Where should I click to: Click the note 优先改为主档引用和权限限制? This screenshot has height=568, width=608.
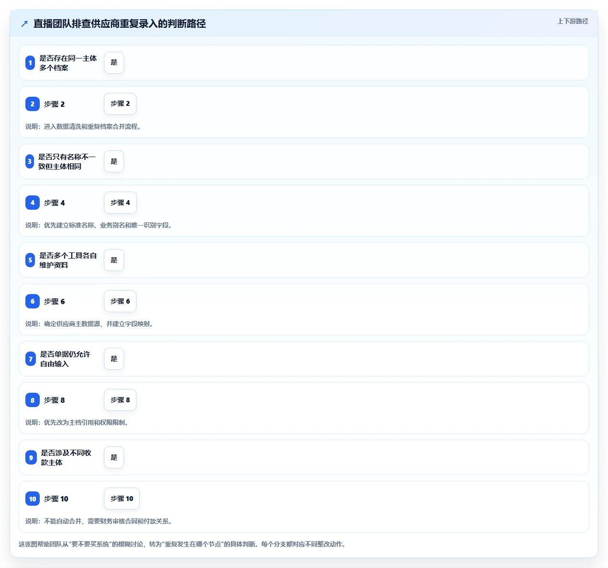tap(77, 422)
